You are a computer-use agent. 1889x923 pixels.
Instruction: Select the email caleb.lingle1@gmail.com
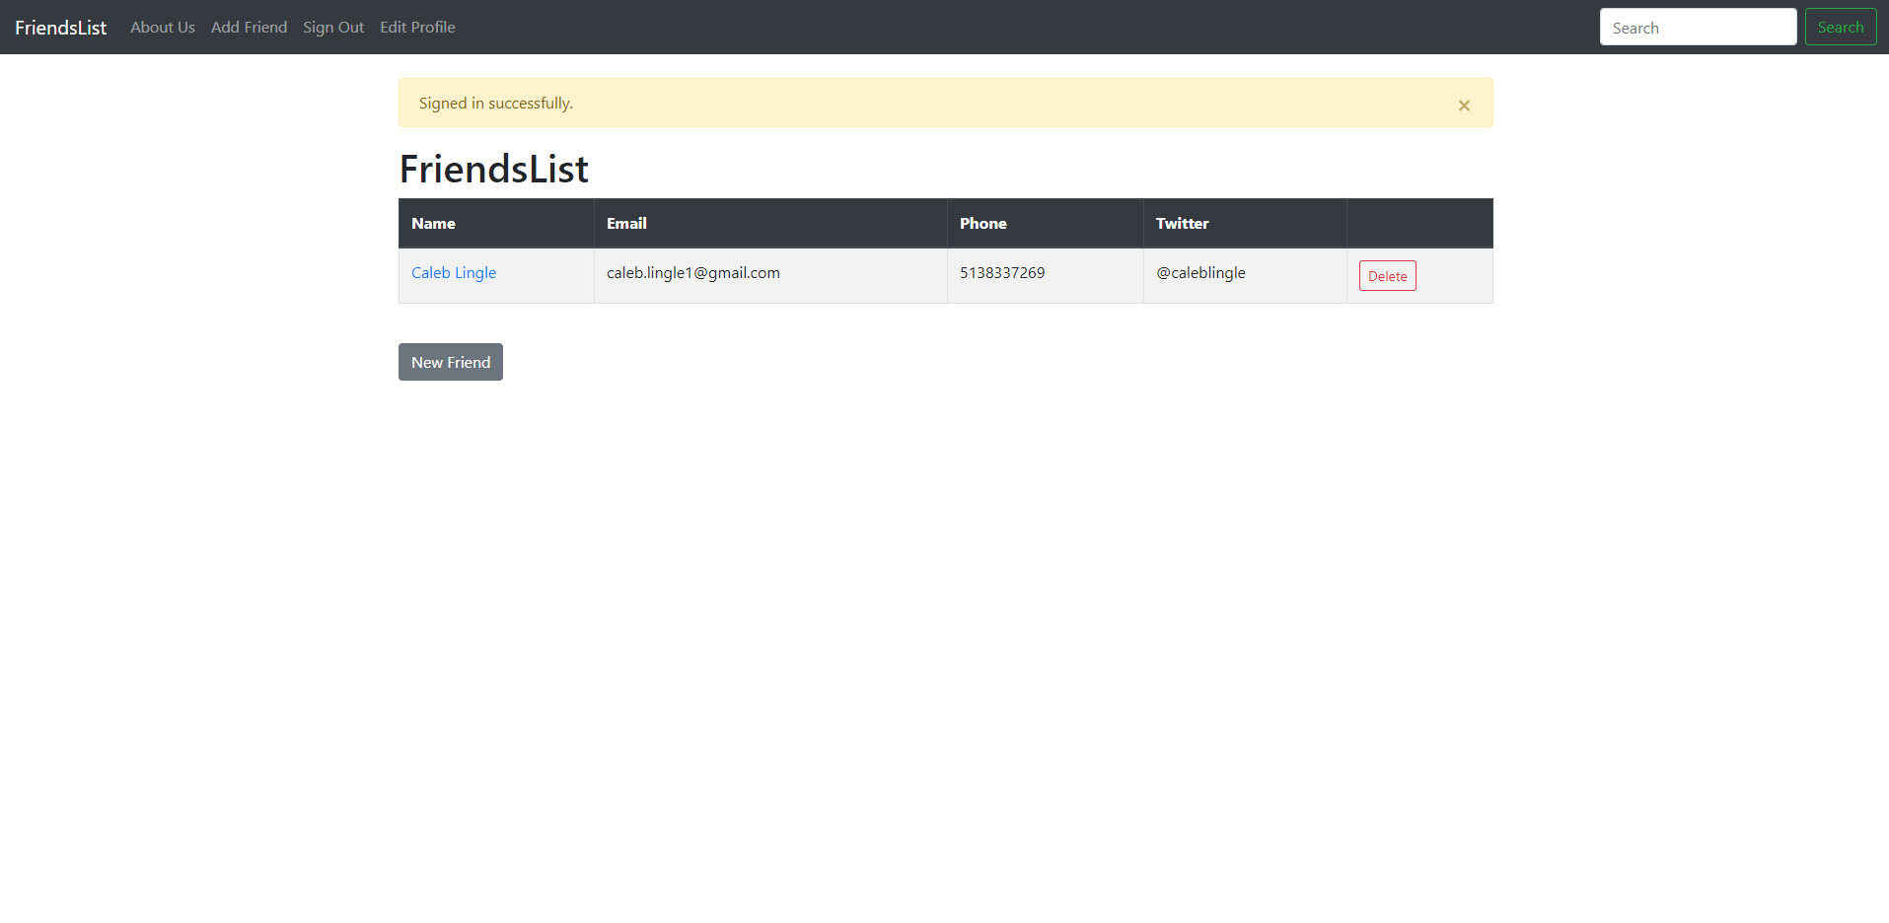(693, 273)
